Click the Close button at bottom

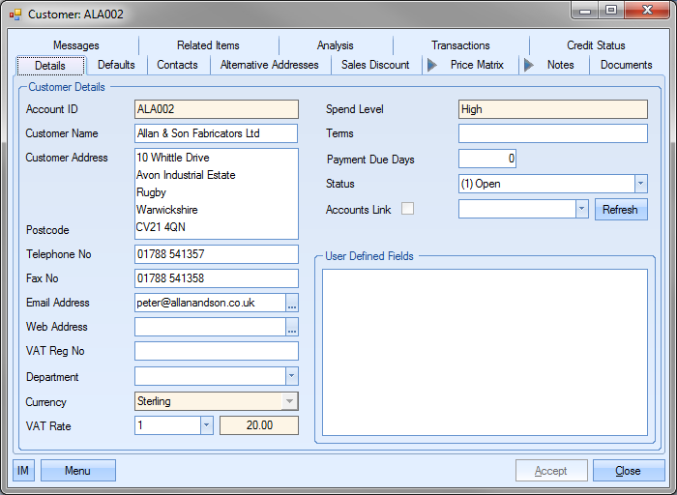[x=628, y=471]
